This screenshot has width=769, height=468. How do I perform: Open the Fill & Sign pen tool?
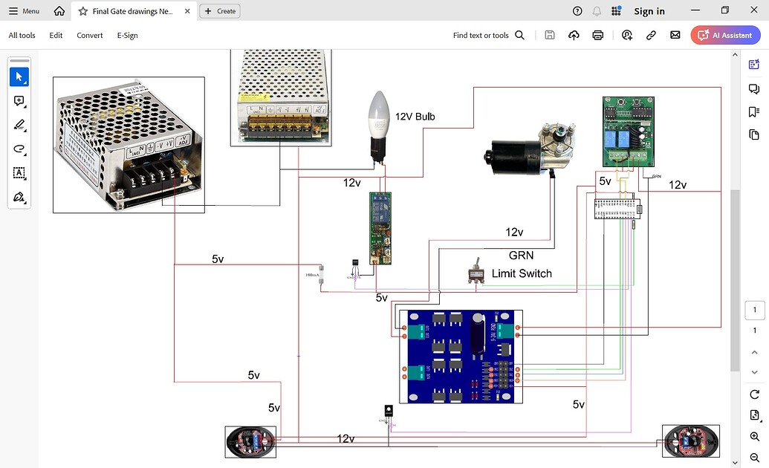point(19,198)
